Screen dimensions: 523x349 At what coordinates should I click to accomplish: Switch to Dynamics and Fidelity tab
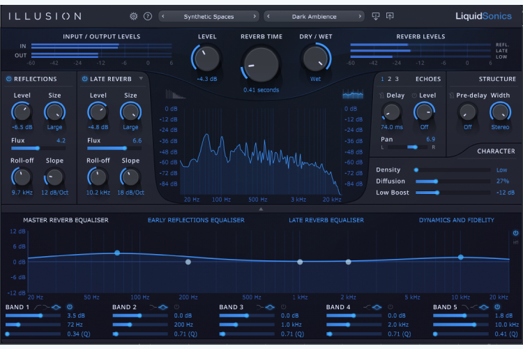pos(456,220)
